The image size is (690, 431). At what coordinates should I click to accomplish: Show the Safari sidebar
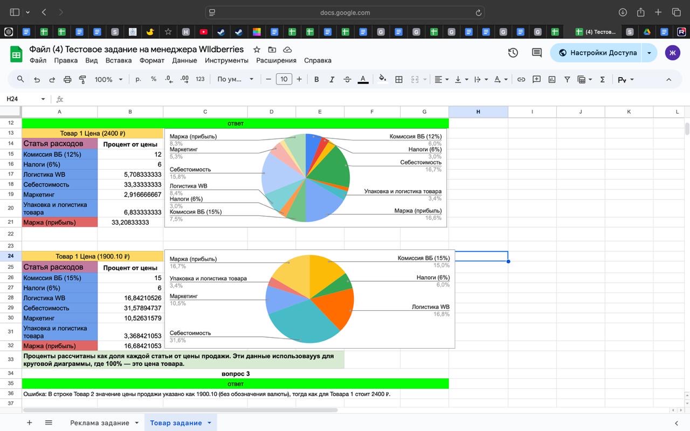15,12
